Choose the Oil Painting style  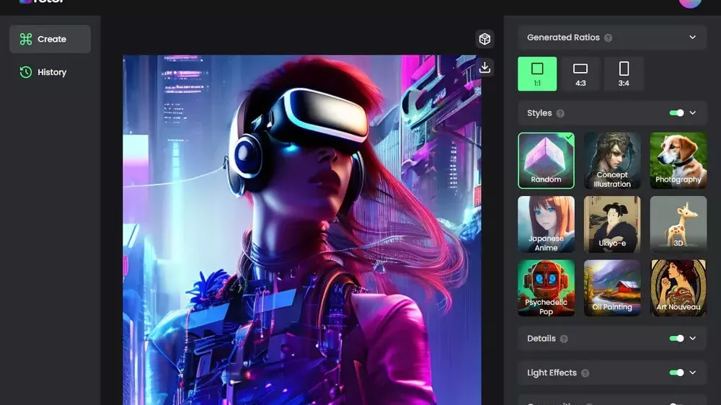[612, 288]
